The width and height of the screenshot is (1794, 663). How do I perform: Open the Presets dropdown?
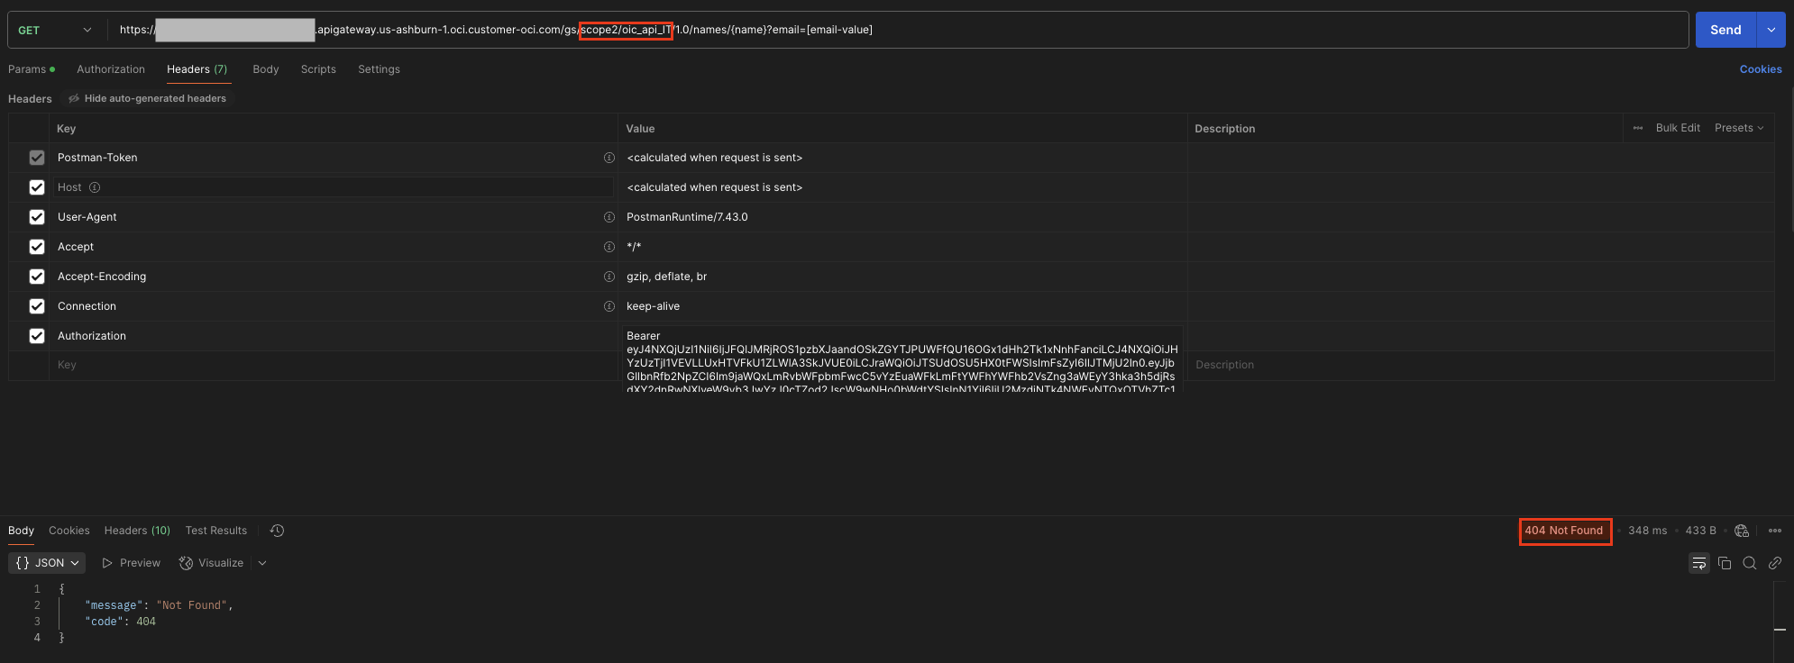click(x=1738, y=128)
